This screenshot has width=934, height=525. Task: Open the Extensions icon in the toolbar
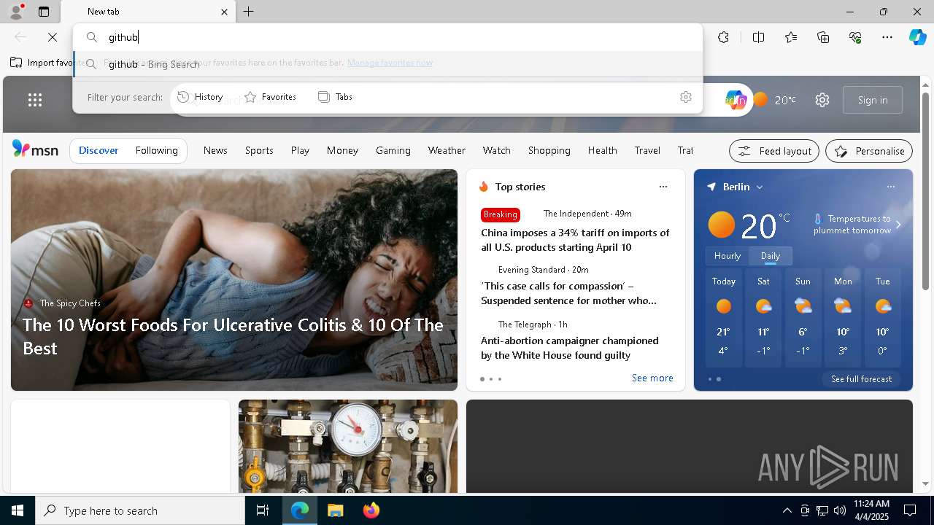click(723, 37)
